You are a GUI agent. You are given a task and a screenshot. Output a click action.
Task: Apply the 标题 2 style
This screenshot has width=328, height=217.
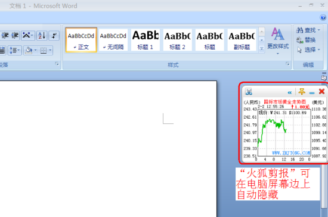point(177,40)
